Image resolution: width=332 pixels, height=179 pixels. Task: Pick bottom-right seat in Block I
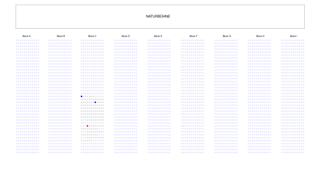tap(303, 153)
